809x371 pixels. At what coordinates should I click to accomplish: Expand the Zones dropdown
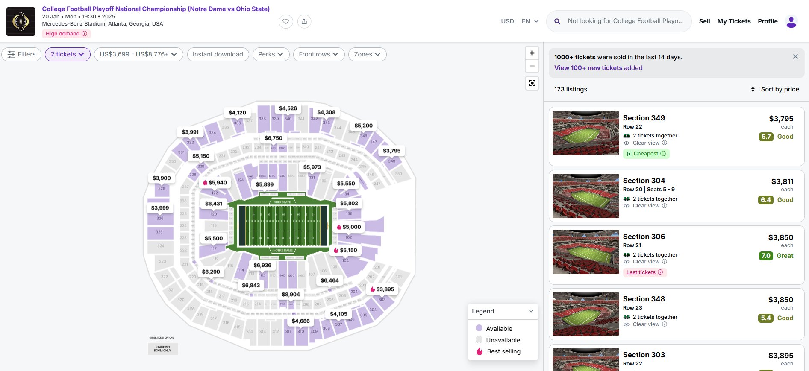click(368, 54)
